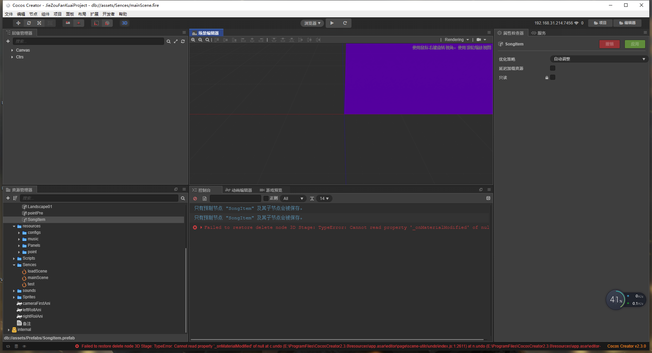
Task: Click the hierarchy search type magnifier icon
Action: pyautogui.click(x=168, y=41)
